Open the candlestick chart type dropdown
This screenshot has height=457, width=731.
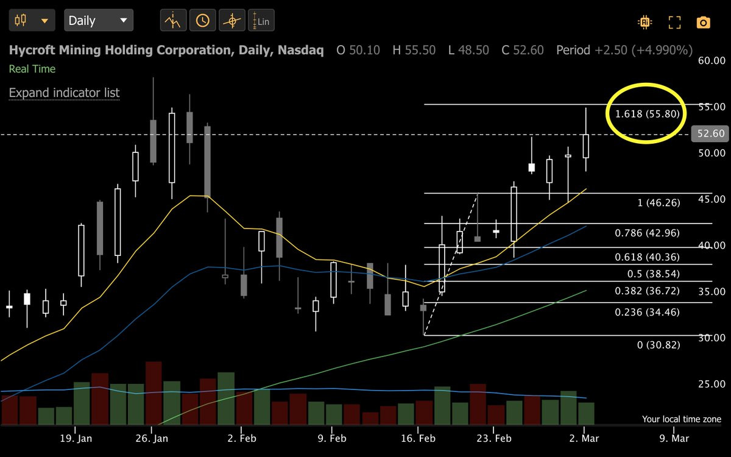point(32,21)
